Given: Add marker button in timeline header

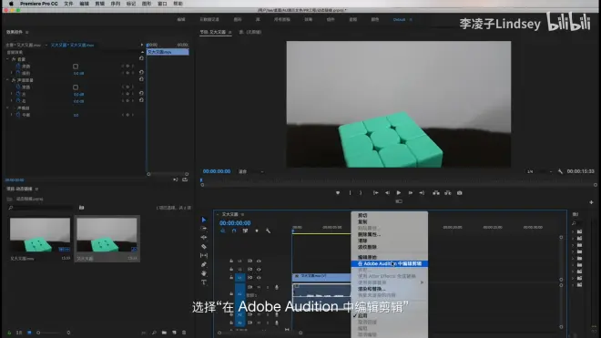Looking at the screenshot, I should click(x=257, y=230).
